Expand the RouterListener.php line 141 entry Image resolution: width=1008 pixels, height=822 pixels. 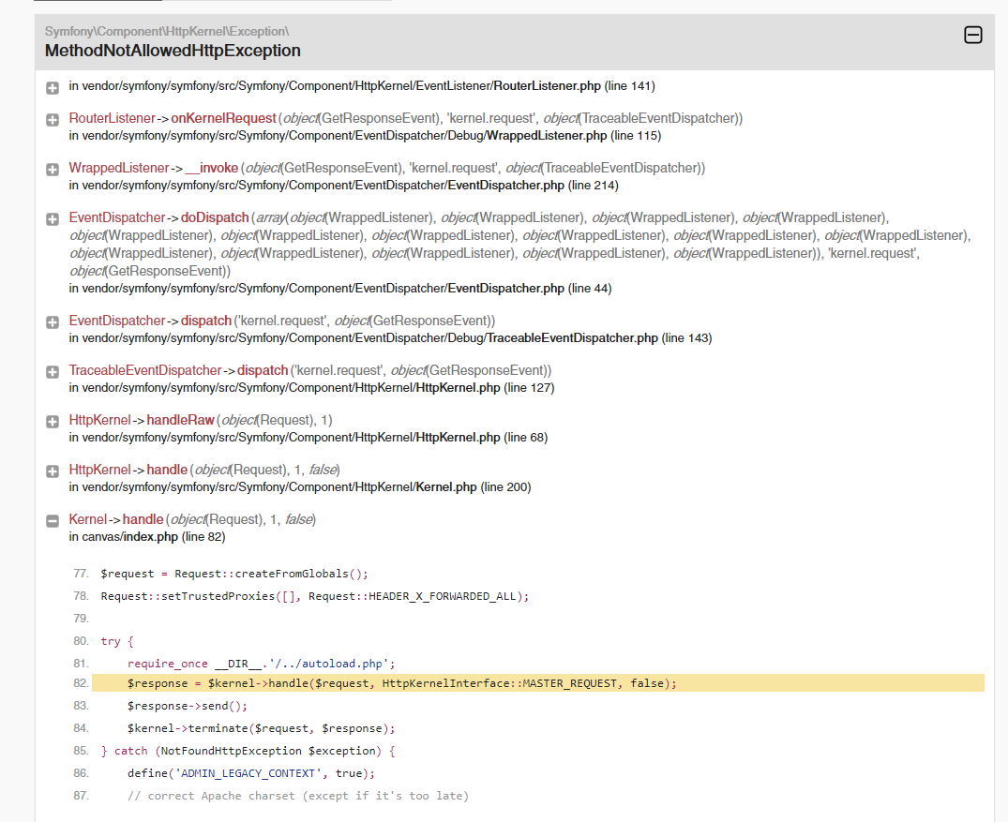click(53, 88)
